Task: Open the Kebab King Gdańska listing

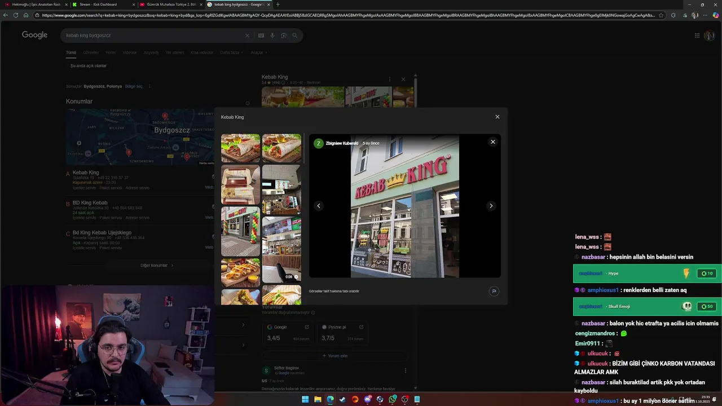Action: [x=86, y=173]
